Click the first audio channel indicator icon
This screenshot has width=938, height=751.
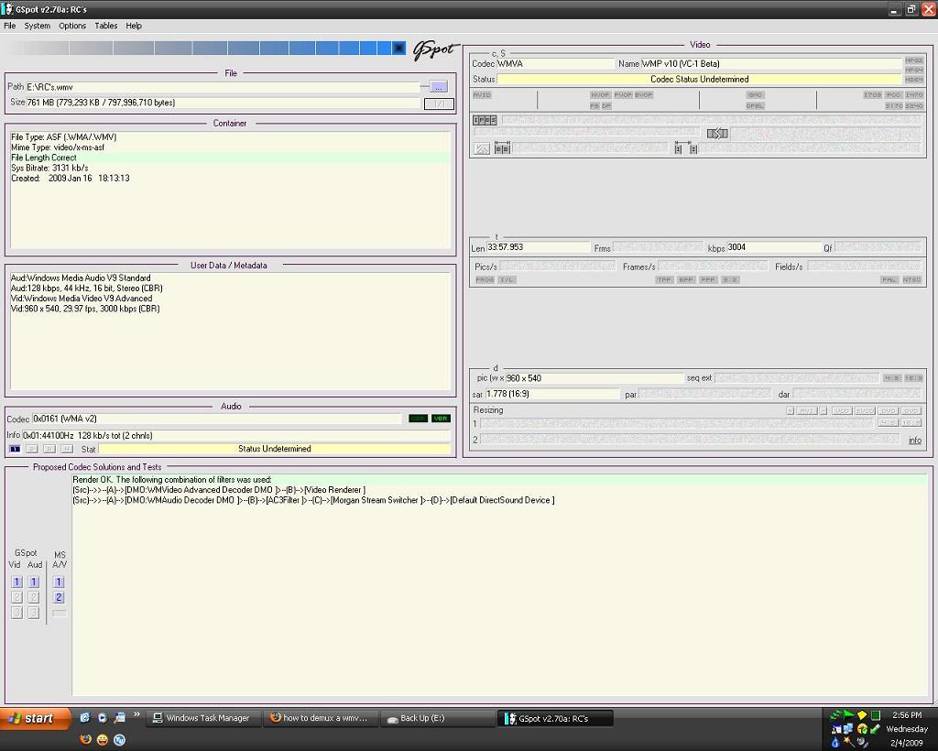click(x=15, y=449)
